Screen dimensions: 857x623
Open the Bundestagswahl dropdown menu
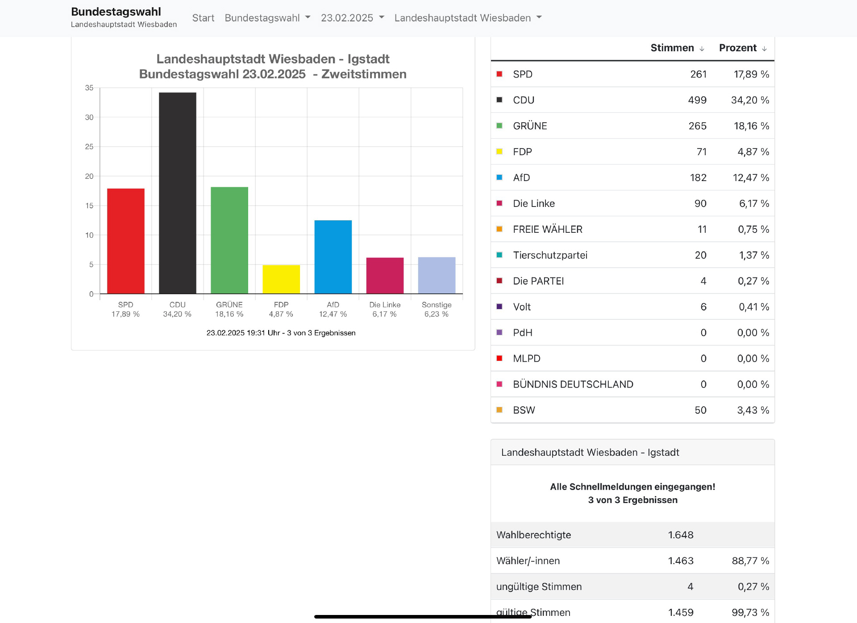tap(267, 18)
